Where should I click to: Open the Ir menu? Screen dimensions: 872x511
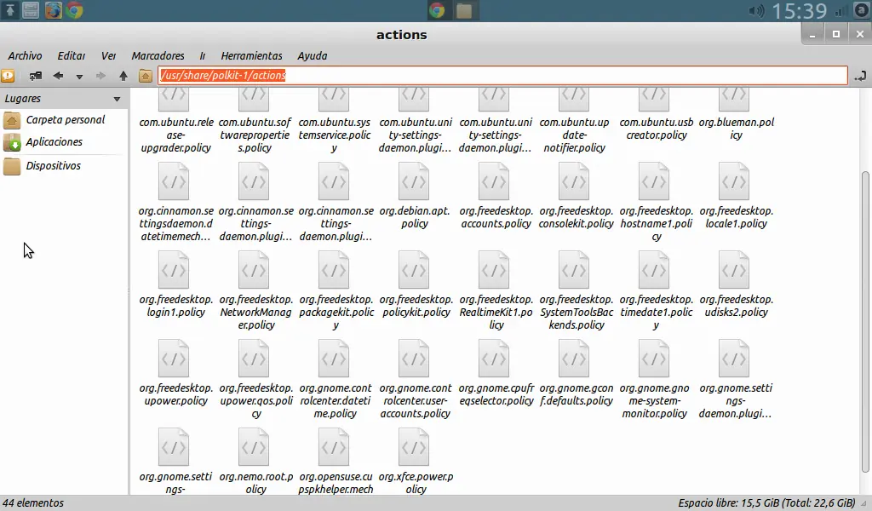[203, 55]
